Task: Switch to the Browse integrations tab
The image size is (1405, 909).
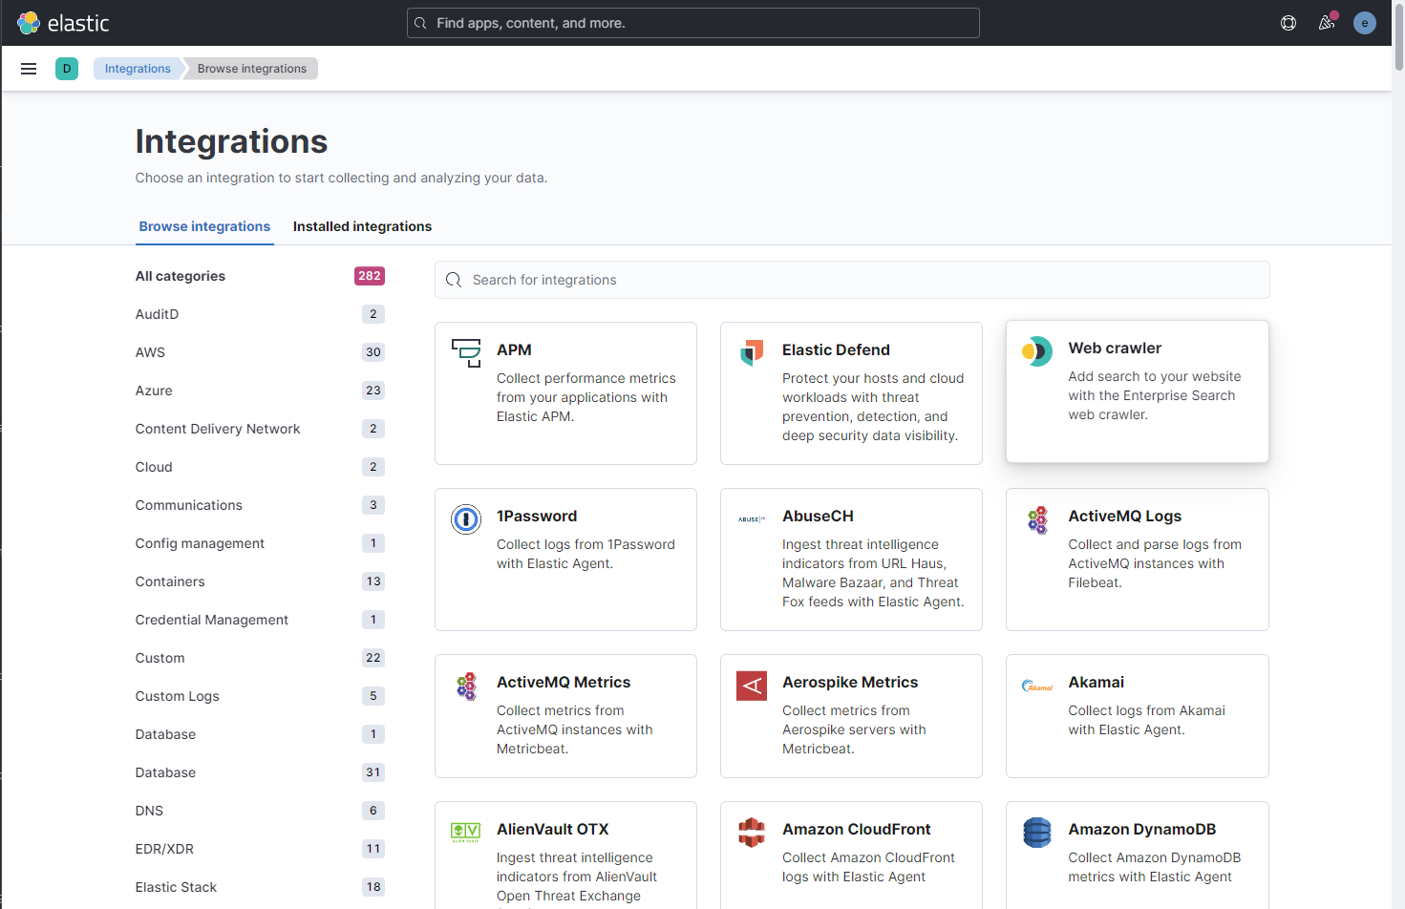Action: coord(204,226)
